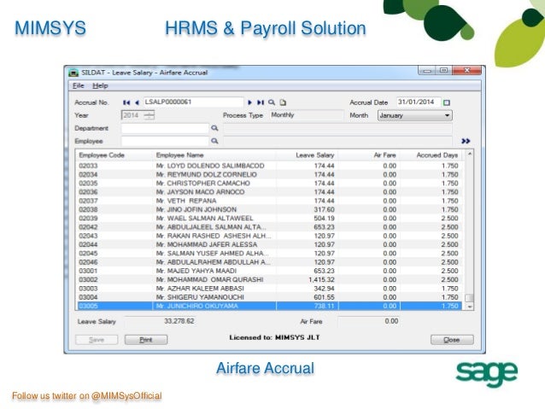
Task: Select row for employee code 02033
Action: pyautogui.click(x=269, y=166)
